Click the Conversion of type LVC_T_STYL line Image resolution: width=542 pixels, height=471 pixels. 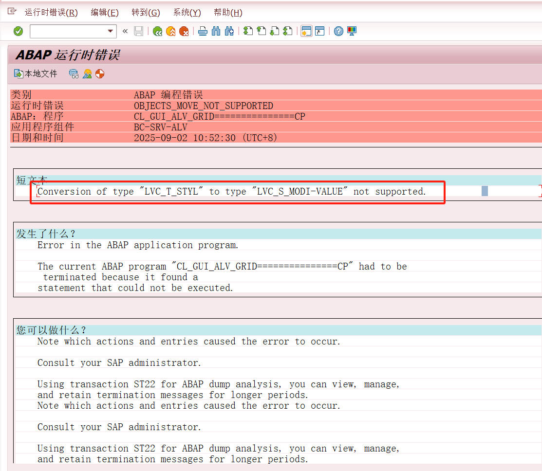pos(232,191)
